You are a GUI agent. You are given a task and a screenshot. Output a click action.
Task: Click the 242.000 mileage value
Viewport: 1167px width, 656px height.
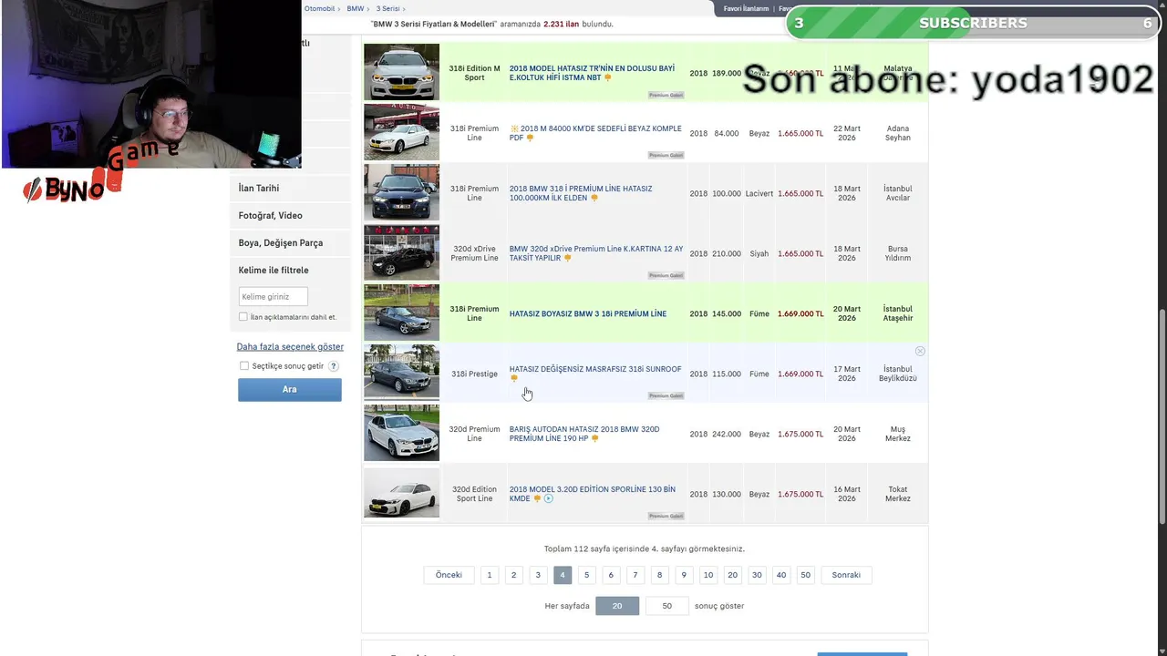(x=727, y=435)
